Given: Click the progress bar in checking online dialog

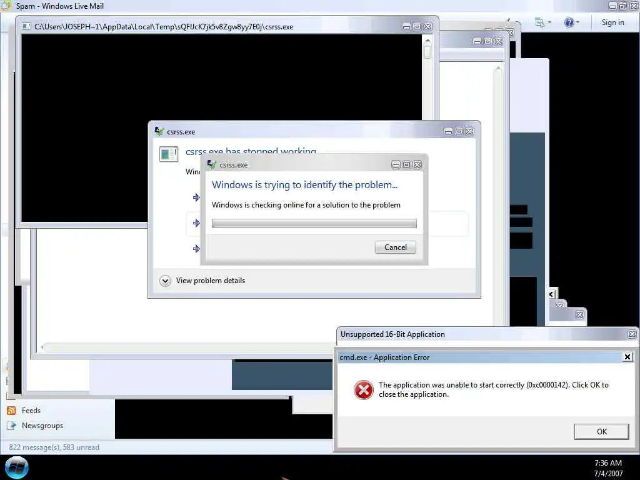Looking at the screenshot, I should click(314, 223).
